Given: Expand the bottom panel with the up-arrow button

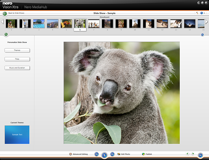Looking at the screenshot, I should (x=200, y=155).
